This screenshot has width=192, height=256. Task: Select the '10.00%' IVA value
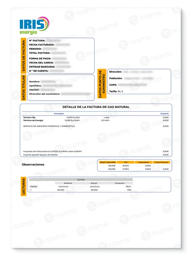(126, 166)
